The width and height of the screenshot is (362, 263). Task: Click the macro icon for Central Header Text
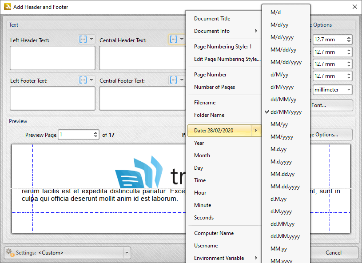pos(173,40)
